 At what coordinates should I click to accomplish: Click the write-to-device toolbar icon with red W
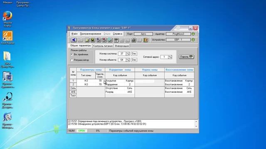point(104,40)
